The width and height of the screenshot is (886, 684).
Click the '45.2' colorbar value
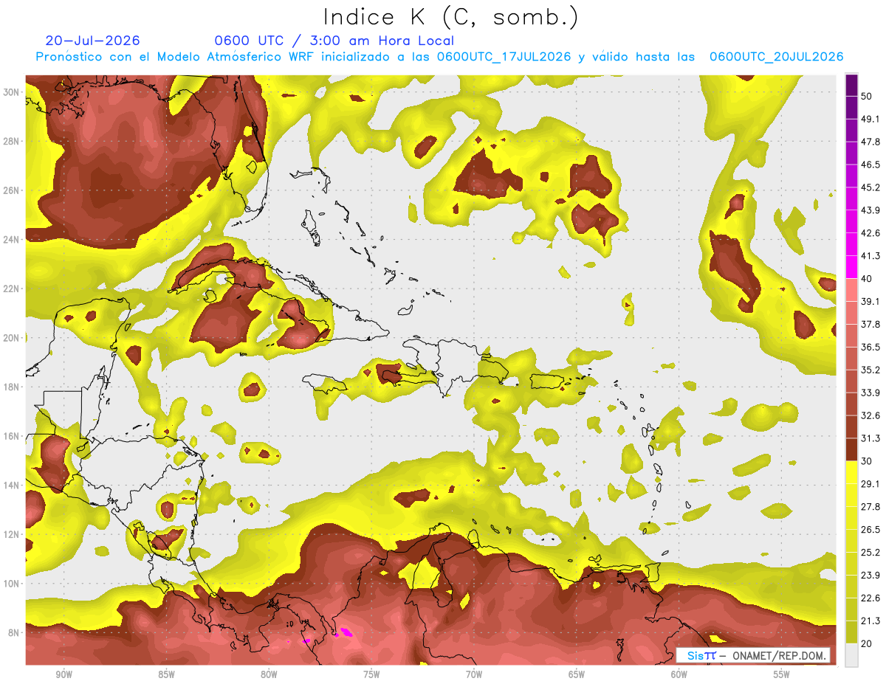pos(870,187)
